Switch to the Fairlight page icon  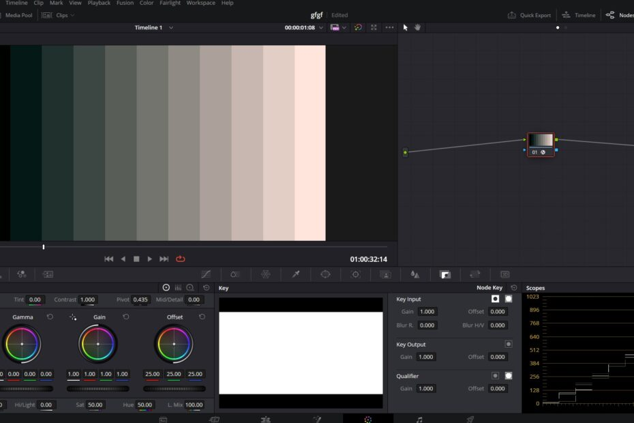click(419, 419)
